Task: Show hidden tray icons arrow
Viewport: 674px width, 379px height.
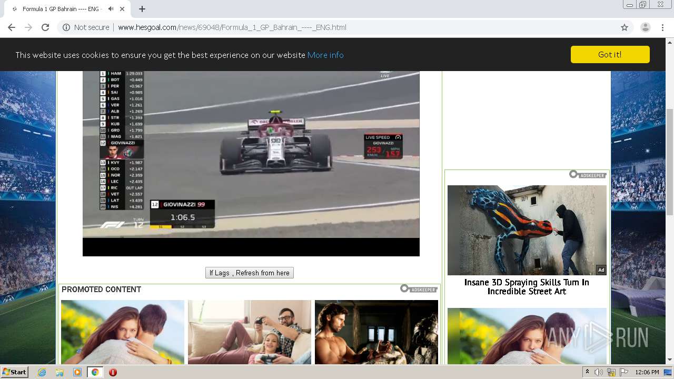Action: [587, 372]
